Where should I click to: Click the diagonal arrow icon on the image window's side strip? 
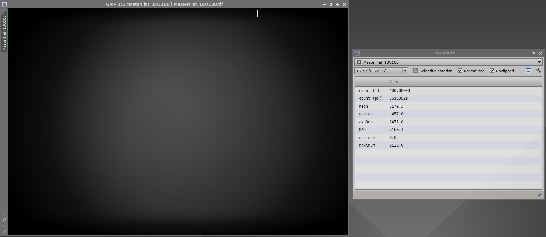coord(4,214)
